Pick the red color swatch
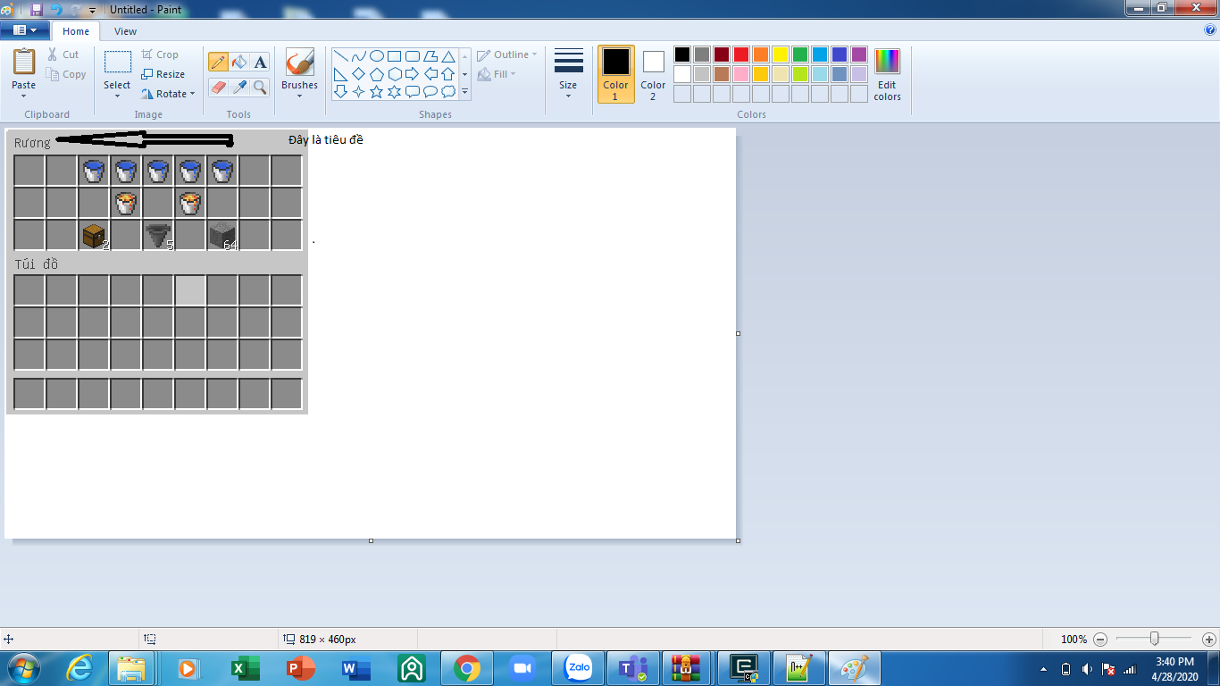 (x=741, y=54)
